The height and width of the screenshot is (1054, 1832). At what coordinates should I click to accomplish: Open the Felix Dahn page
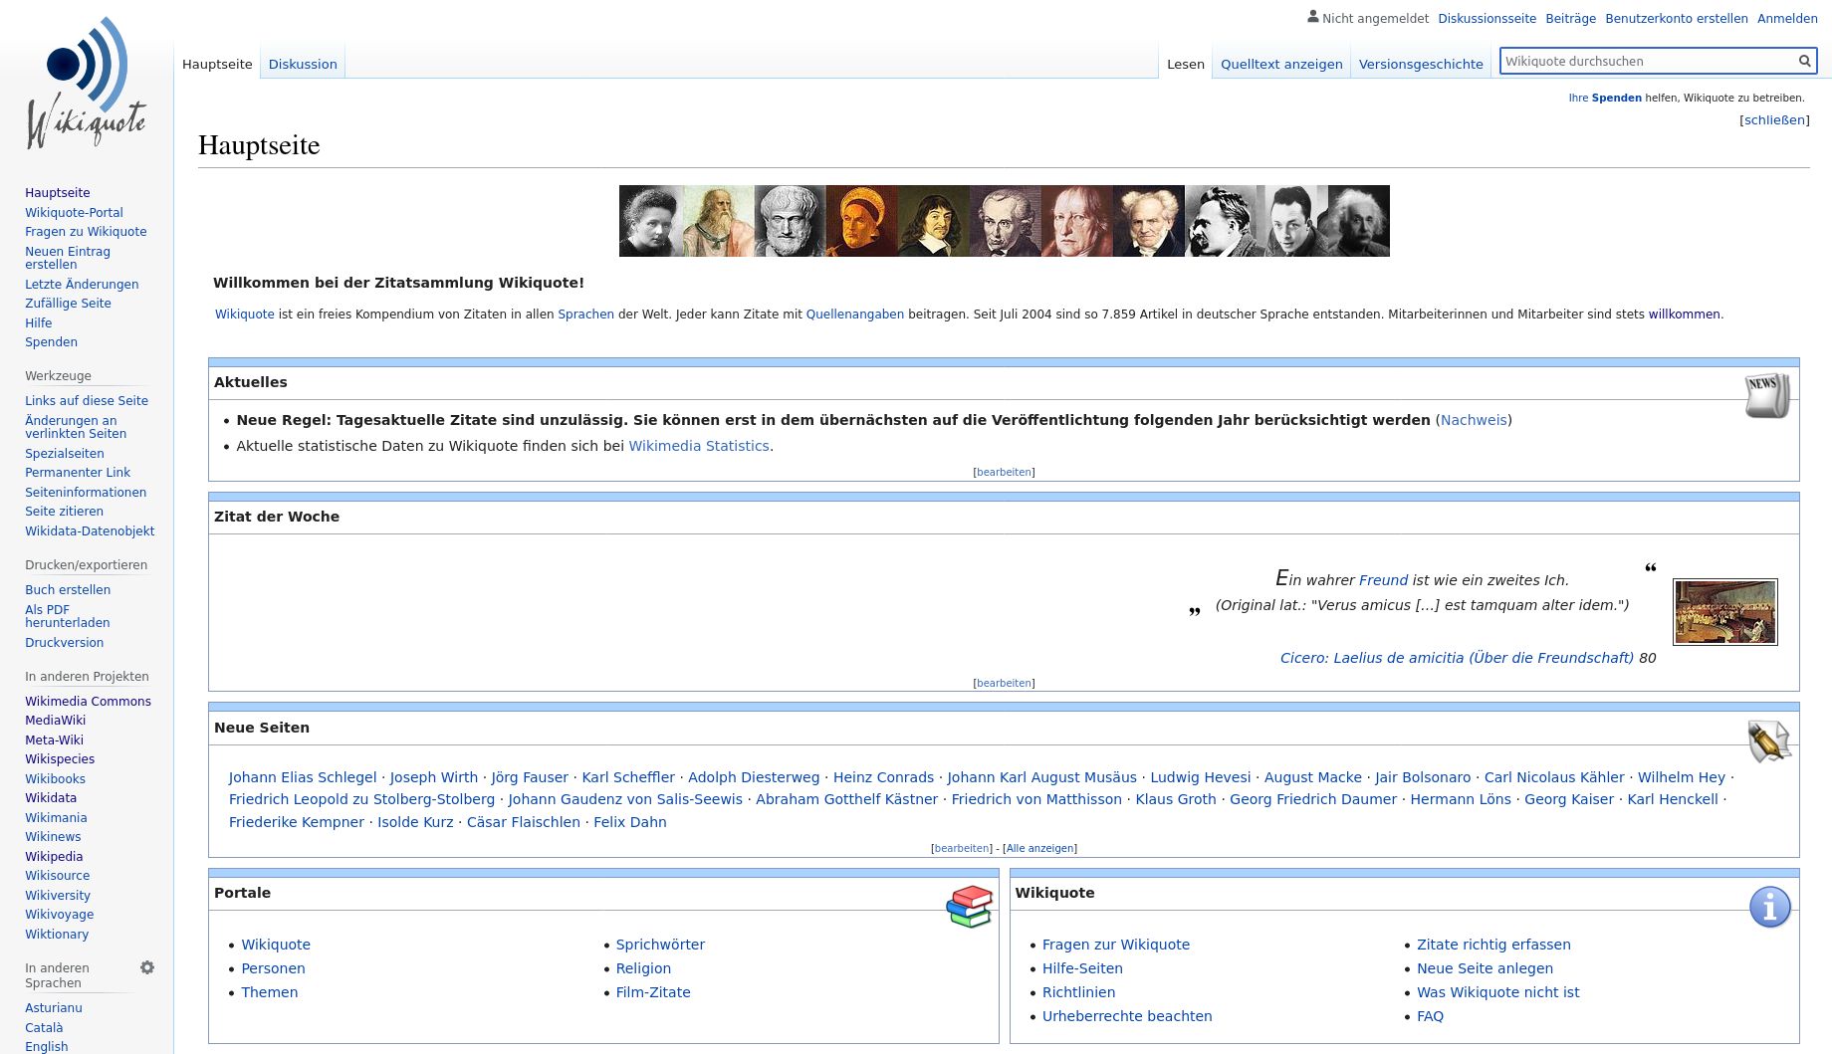coord(630,822)
